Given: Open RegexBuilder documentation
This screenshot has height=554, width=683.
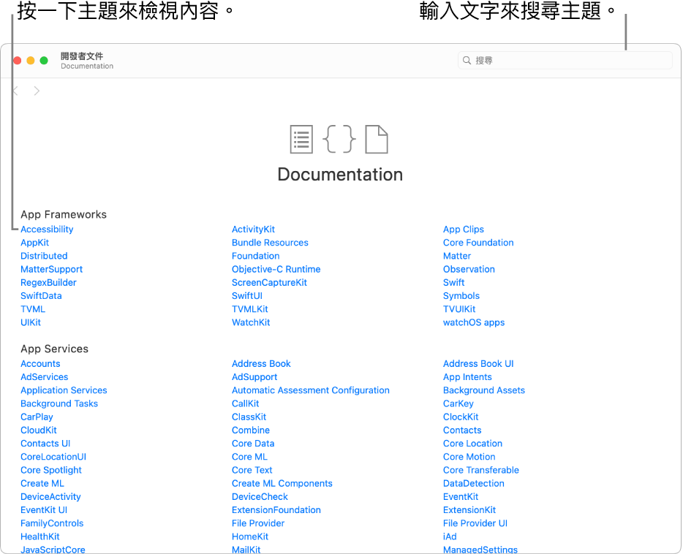Looking at the screenshot, I should click(x=48, y=282).
